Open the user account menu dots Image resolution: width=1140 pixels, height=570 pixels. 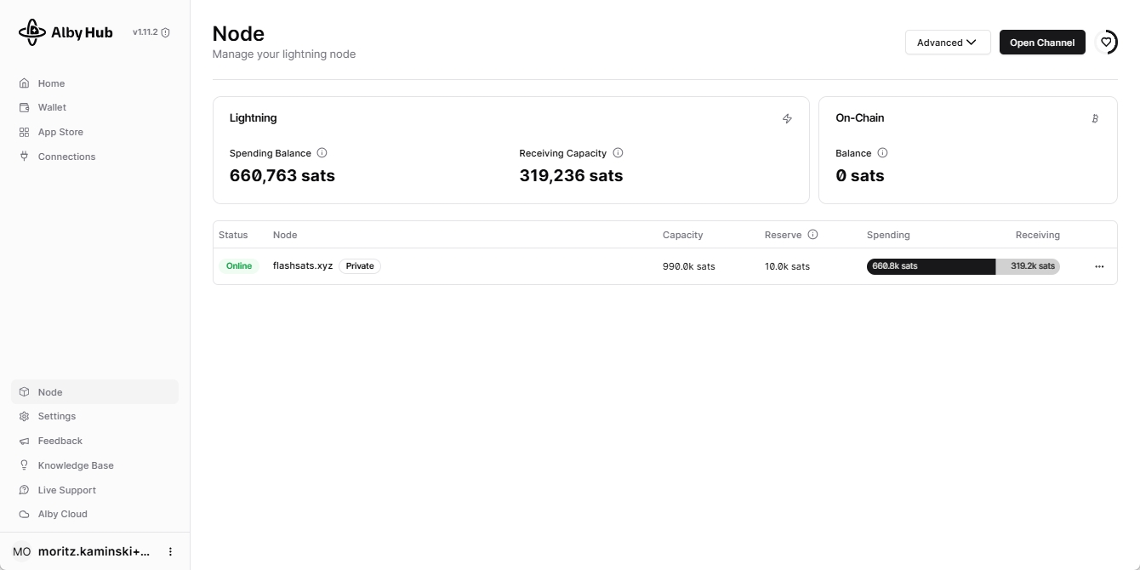click(170, 552)
